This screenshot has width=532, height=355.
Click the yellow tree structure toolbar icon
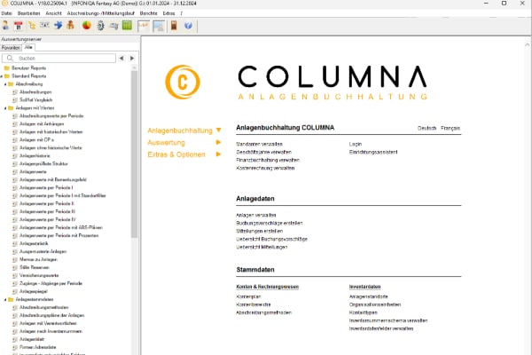coord(32,26)
